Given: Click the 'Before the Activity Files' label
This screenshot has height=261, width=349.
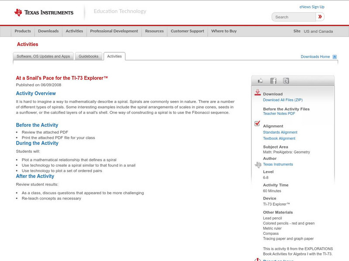Looking at the screenshot, I should (286, 109).
